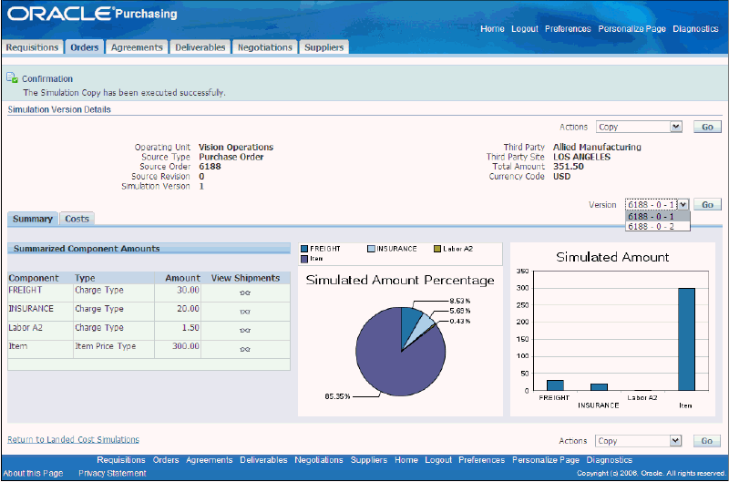Click footer Personalize Page link
Image resolution: width=729 pixels, height=482 pixels.
point(545,460)
